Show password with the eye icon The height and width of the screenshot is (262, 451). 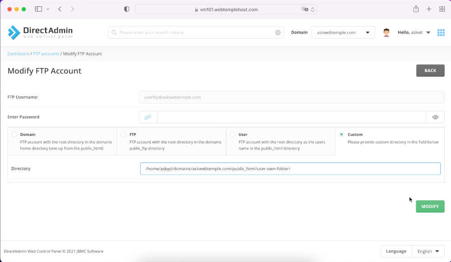435,117
